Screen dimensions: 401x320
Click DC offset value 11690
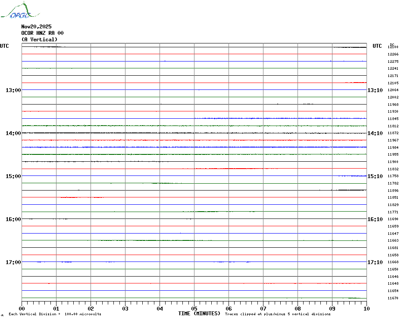[x=393, y=219]
